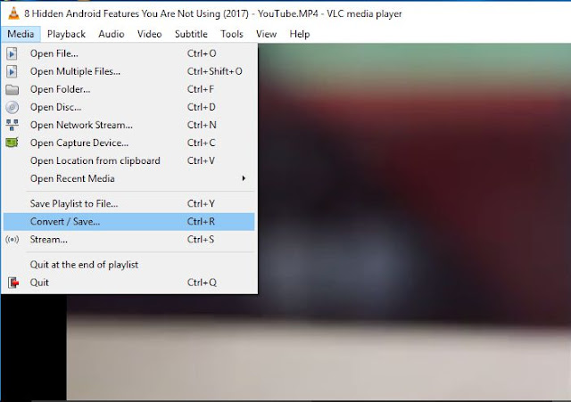Click the red exit icon beside Quit
The width and height of the screenshot is (571, 402).
coord(13,283)
